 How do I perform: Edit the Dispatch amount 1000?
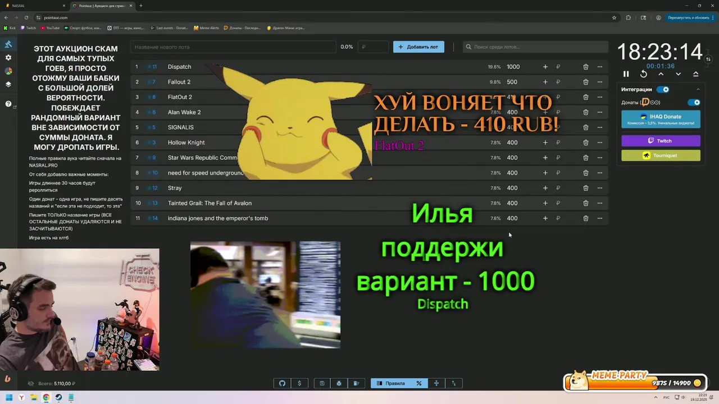pos(513,67)
